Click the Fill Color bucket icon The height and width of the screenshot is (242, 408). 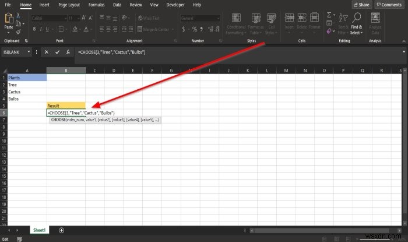(75, 29)
